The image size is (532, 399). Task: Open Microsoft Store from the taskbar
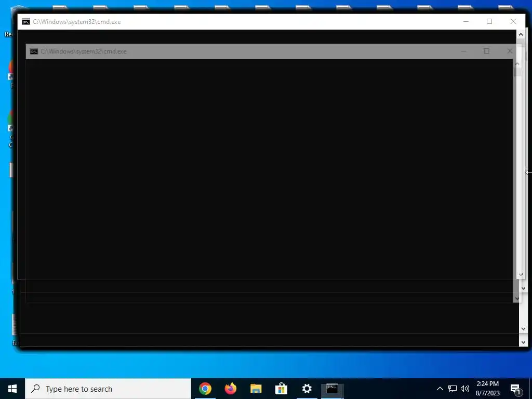click(x=281, y=389)
